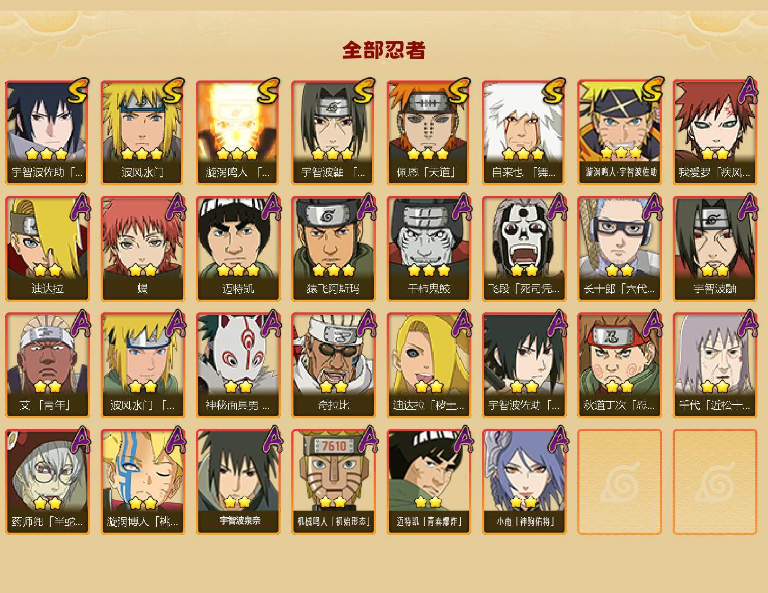This screenshot has width=768, height=593.
Task: Select the 干柿鬼鲛 ninja card
Action: (x=428, y=249)
